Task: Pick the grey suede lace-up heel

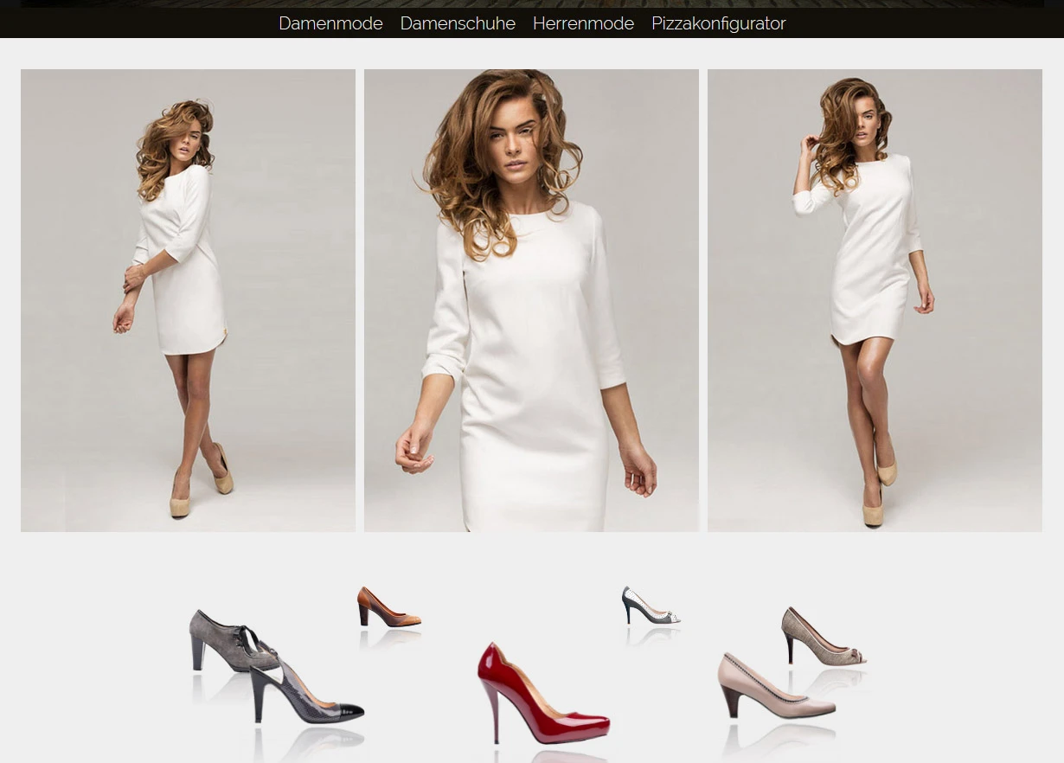Action: click(227, 641)
